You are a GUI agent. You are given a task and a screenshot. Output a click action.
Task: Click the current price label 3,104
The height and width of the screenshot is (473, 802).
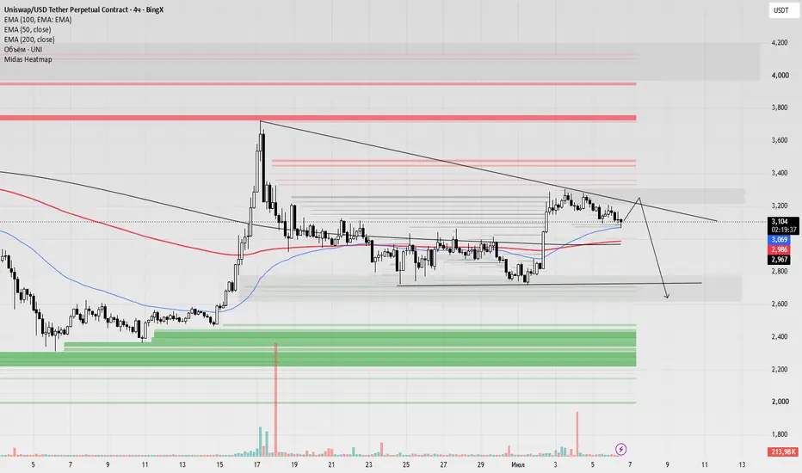780,221
